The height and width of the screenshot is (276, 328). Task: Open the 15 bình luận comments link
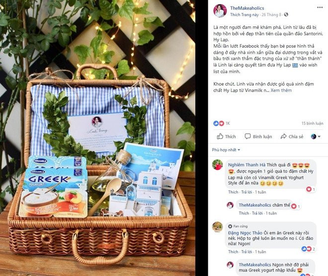pyautogui.click(x=312, y=123)
